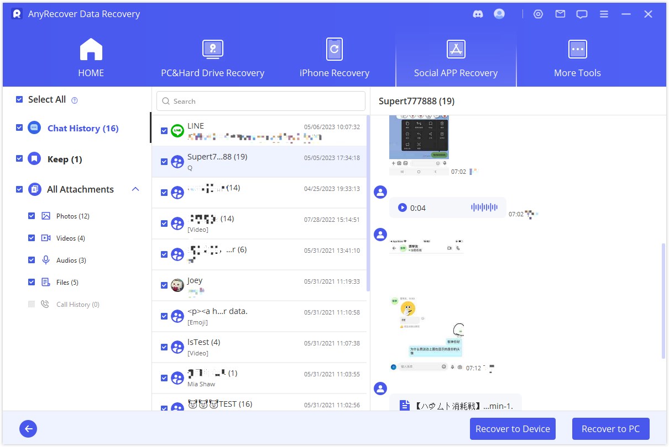Click Joey's profile avatar
This screenshot has height=447, width=669.
tap(177, 285)
